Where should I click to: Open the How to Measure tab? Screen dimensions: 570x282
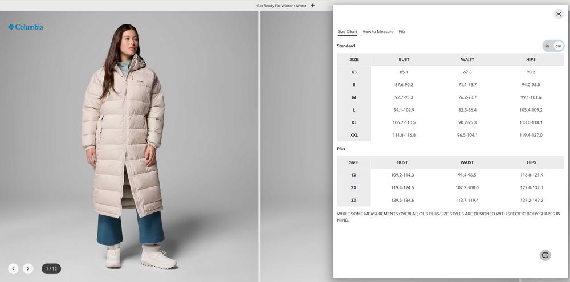click(378, 31)
